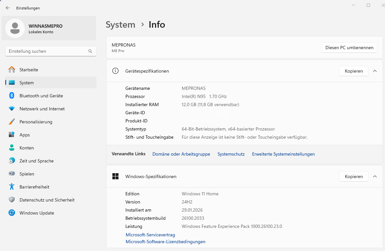Select the Personalisierung paintbrush icon
The height and width of the screenshot is (251, 385).
(x=12, y=122)
